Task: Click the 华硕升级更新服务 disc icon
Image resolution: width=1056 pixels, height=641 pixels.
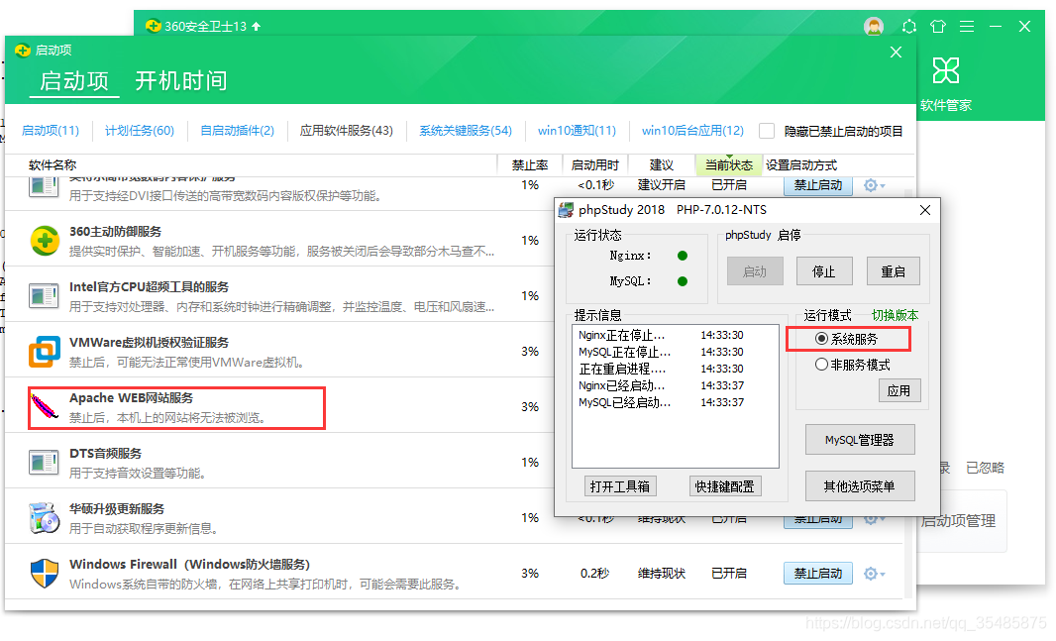Action: [x=45, y=518]
